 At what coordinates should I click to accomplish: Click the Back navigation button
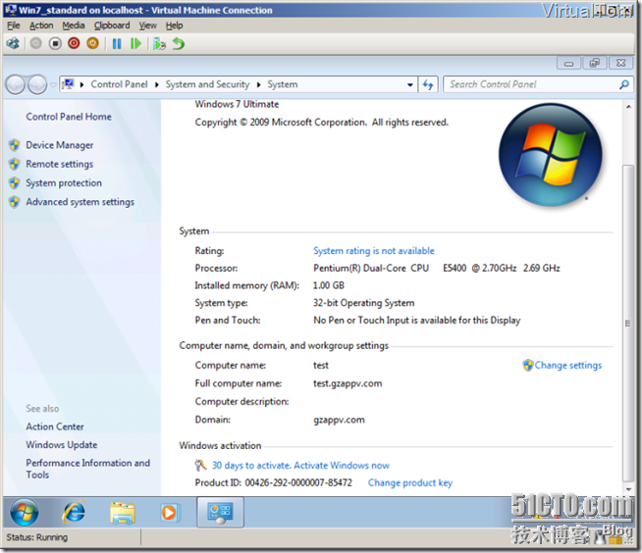click(16, 84)
